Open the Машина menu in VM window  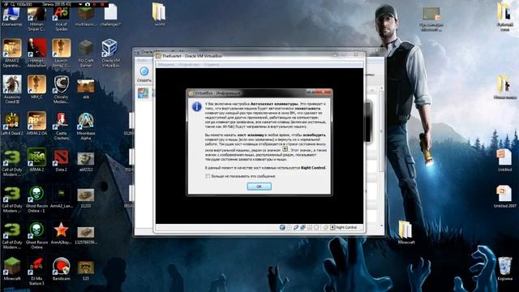(x=165, y=65)
